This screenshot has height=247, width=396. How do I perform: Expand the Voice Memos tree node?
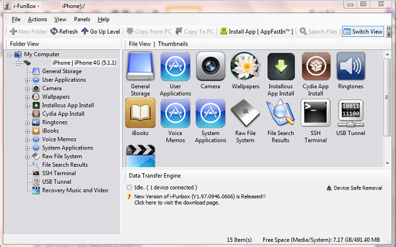tap(27, 140)
